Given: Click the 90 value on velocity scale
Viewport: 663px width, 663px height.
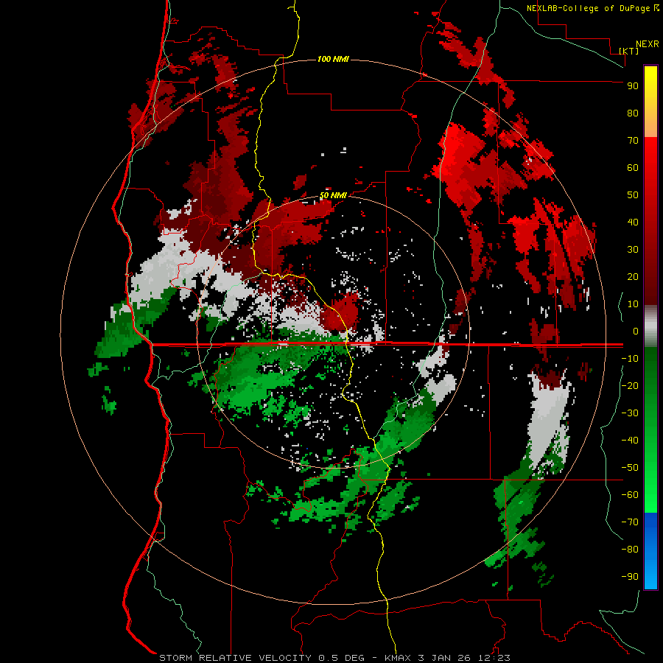Looking at the screenshot, I should coord(633,86).
